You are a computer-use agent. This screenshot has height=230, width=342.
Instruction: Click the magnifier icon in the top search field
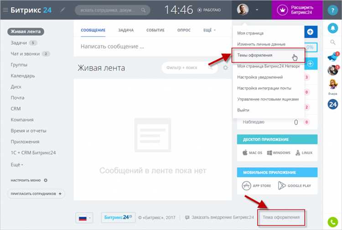point(143,10)
